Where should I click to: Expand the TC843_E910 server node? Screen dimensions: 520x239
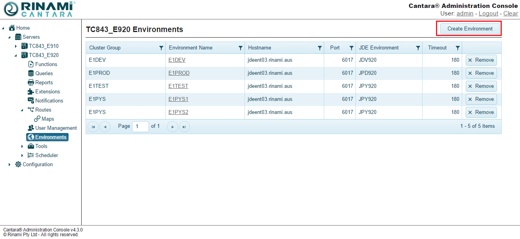pos(16,46)
